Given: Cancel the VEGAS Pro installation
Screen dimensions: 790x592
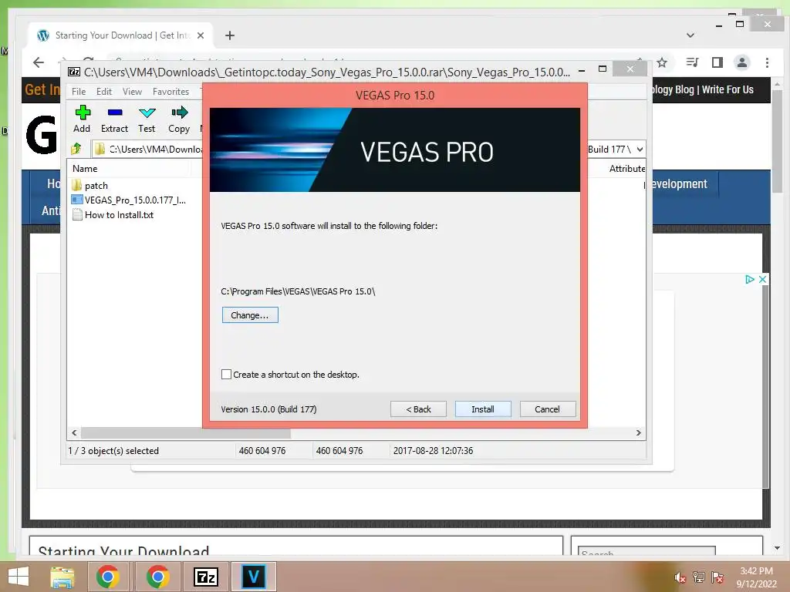Looking at the screenshot, I should point(547,409).
